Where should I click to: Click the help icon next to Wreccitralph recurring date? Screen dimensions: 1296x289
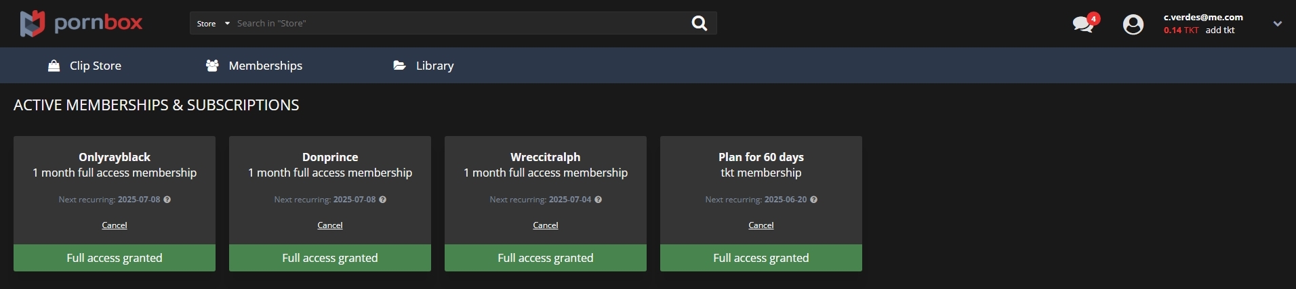pyautogui.click(x=599, y=200)
